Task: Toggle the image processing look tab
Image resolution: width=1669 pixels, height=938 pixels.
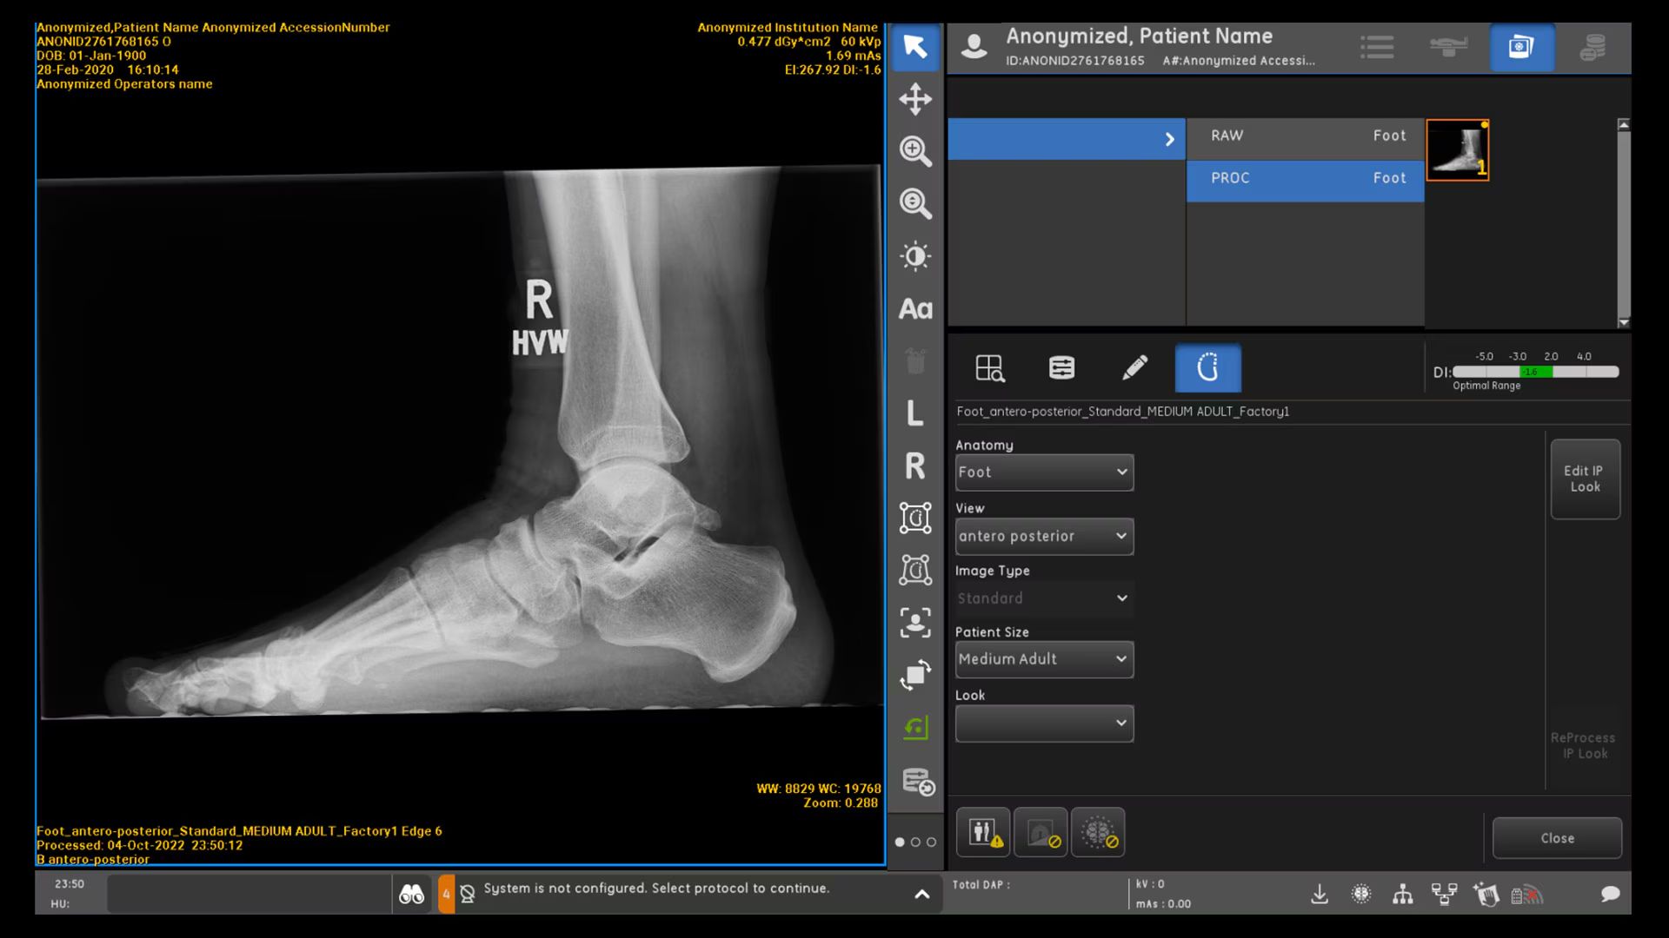Action: coord(1207,367)
